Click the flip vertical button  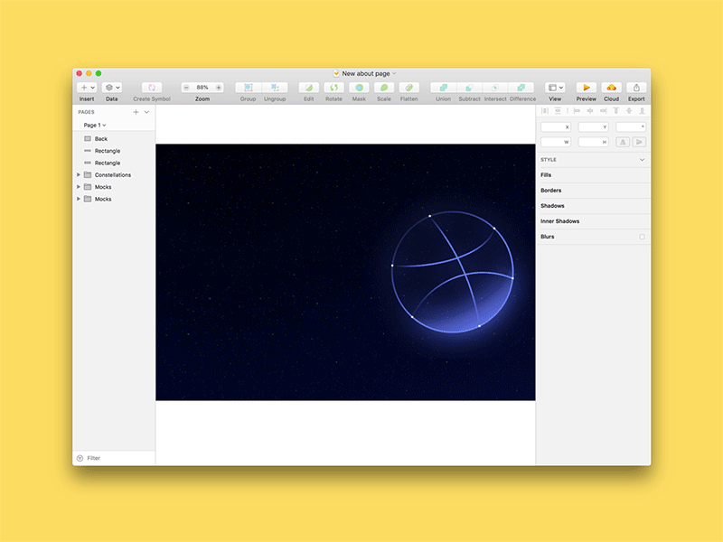pos(639,142)
